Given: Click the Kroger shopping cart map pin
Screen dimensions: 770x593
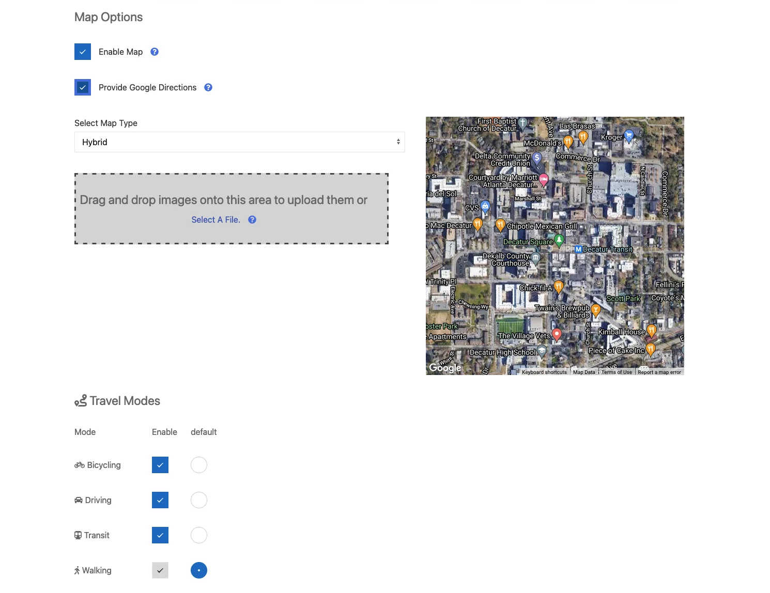Looking at the screenshot, I should click(629, 136).
